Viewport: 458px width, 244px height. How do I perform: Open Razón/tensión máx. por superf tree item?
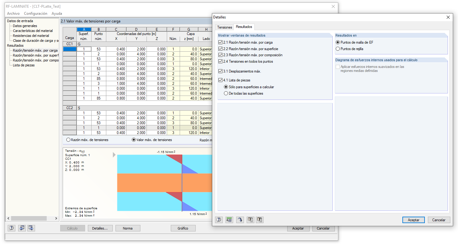(x=36, y=55)
